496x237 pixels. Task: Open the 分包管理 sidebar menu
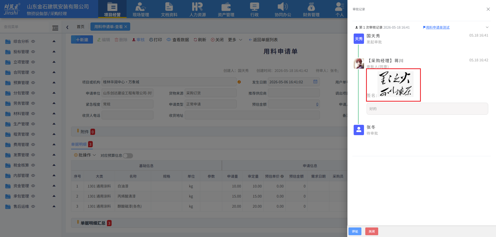point(21,93)
